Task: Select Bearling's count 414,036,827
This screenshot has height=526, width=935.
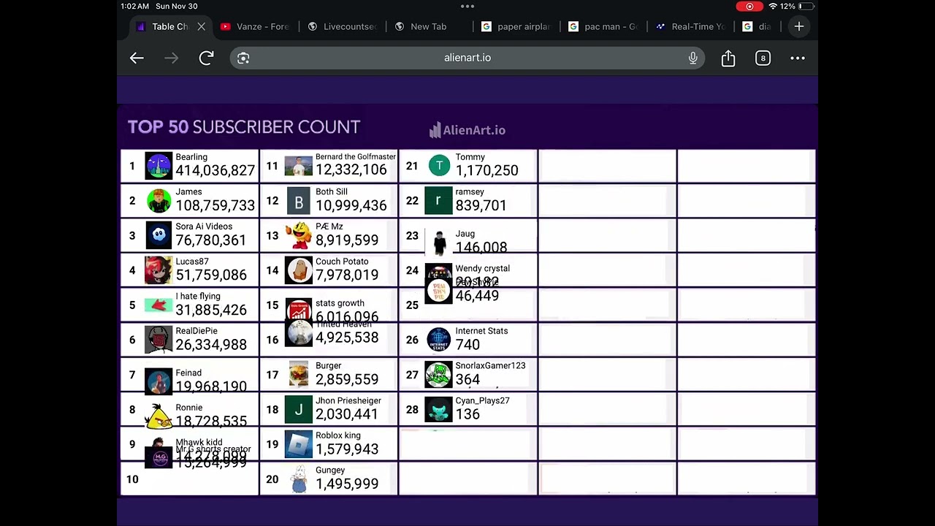Action: [215, 171]
